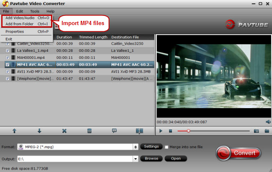This screenshot has height=172, width=272.
Task: Click the Destination File column header
Action: pos(125,37)
